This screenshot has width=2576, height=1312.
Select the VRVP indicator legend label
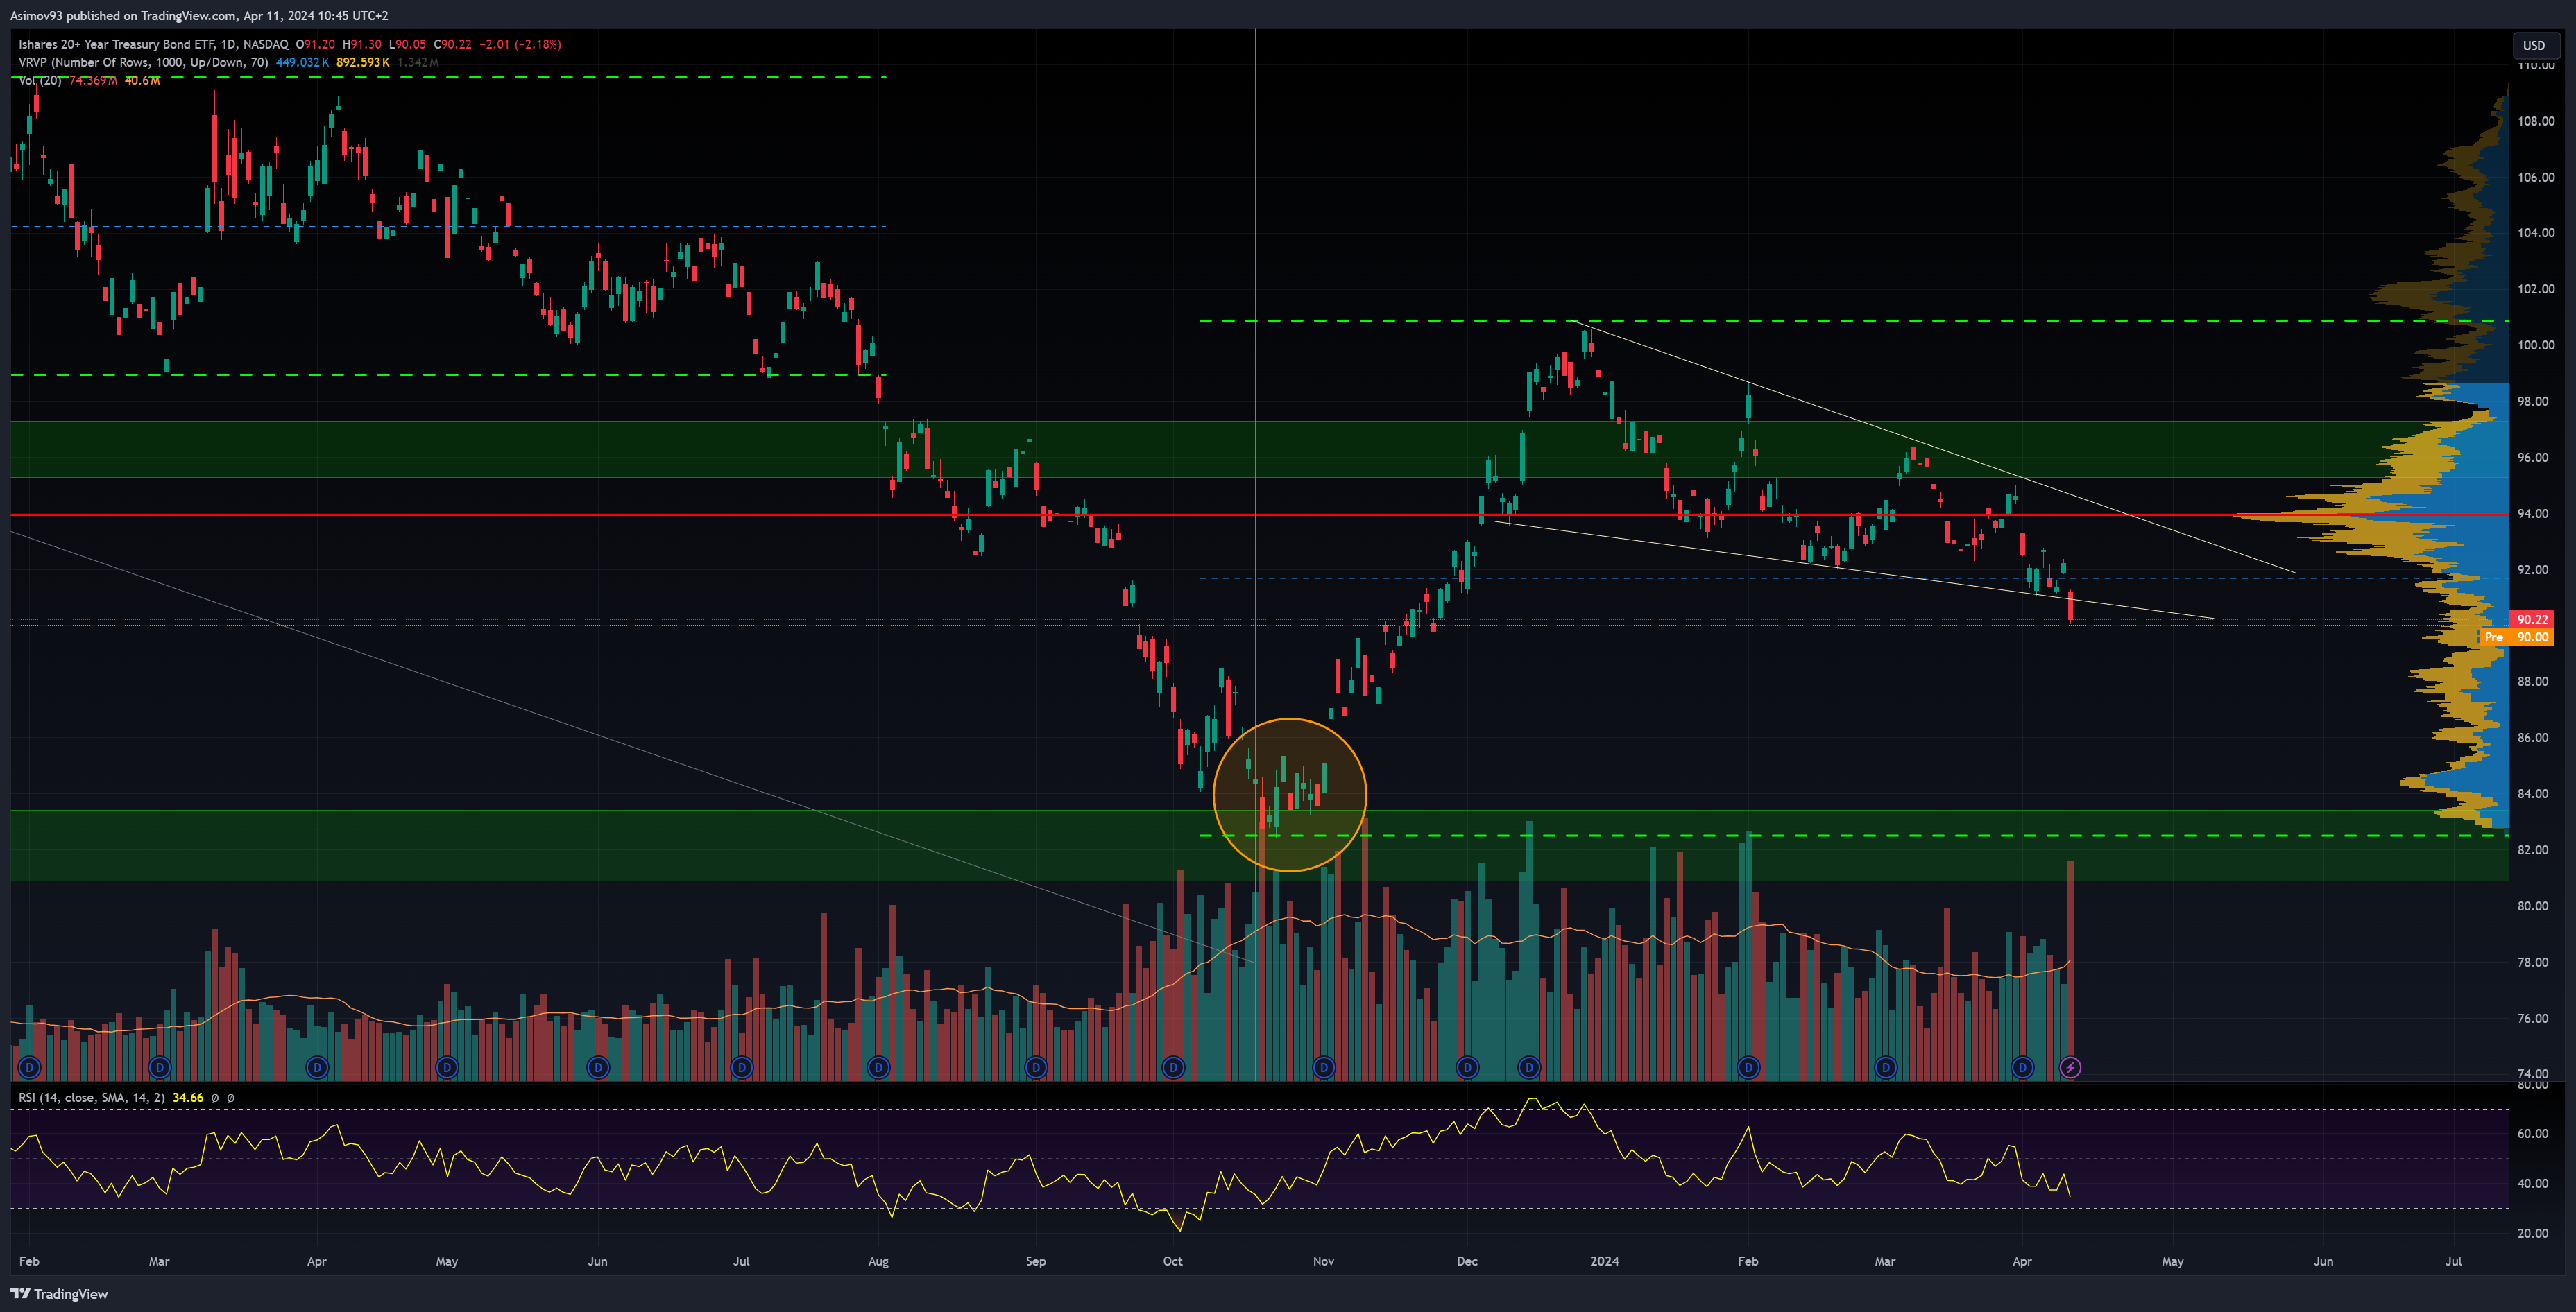(143, 62)
